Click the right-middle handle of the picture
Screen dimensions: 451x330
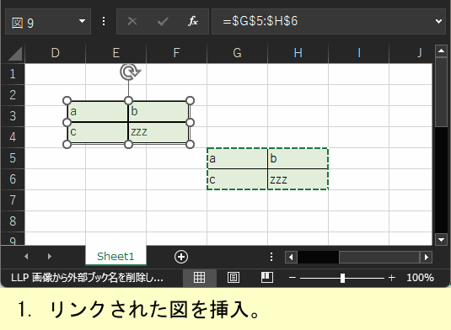191,123
